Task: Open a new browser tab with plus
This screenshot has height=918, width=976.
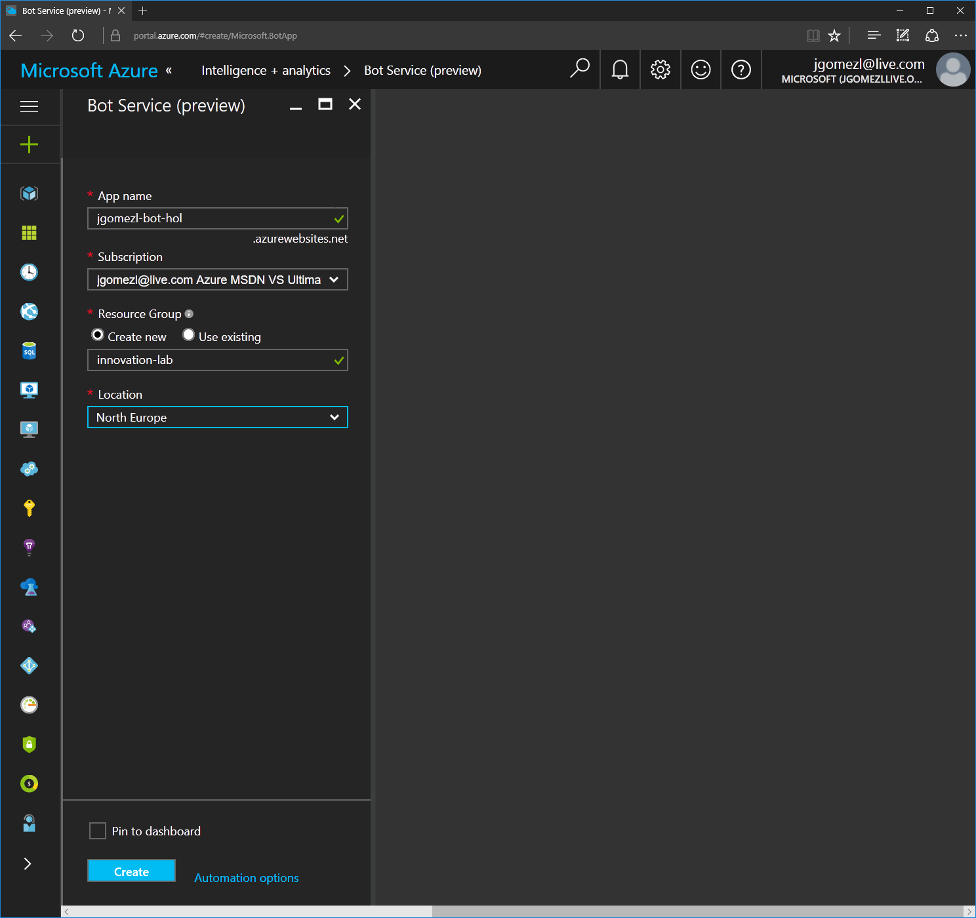Action: point(142,10)
